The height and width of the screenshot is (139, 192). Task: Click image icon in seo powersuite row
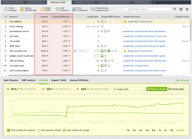[x=102, y=65]
